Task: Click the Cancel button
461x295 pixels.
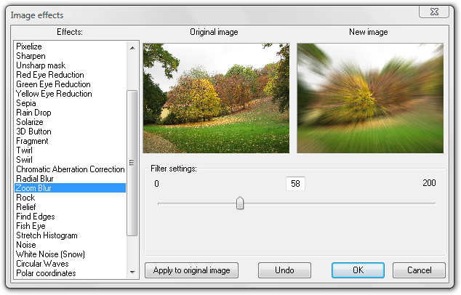Action: click(419, 270)
